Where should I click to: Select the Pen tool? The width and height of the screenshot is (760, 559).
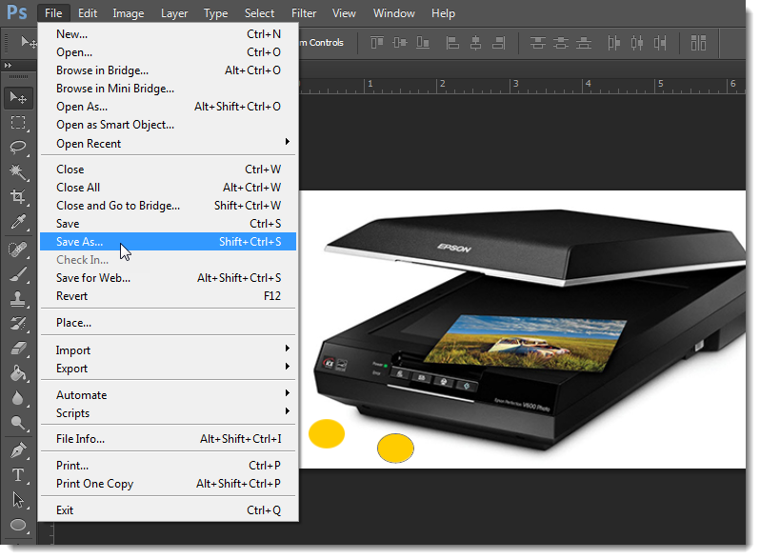(18, 449)
